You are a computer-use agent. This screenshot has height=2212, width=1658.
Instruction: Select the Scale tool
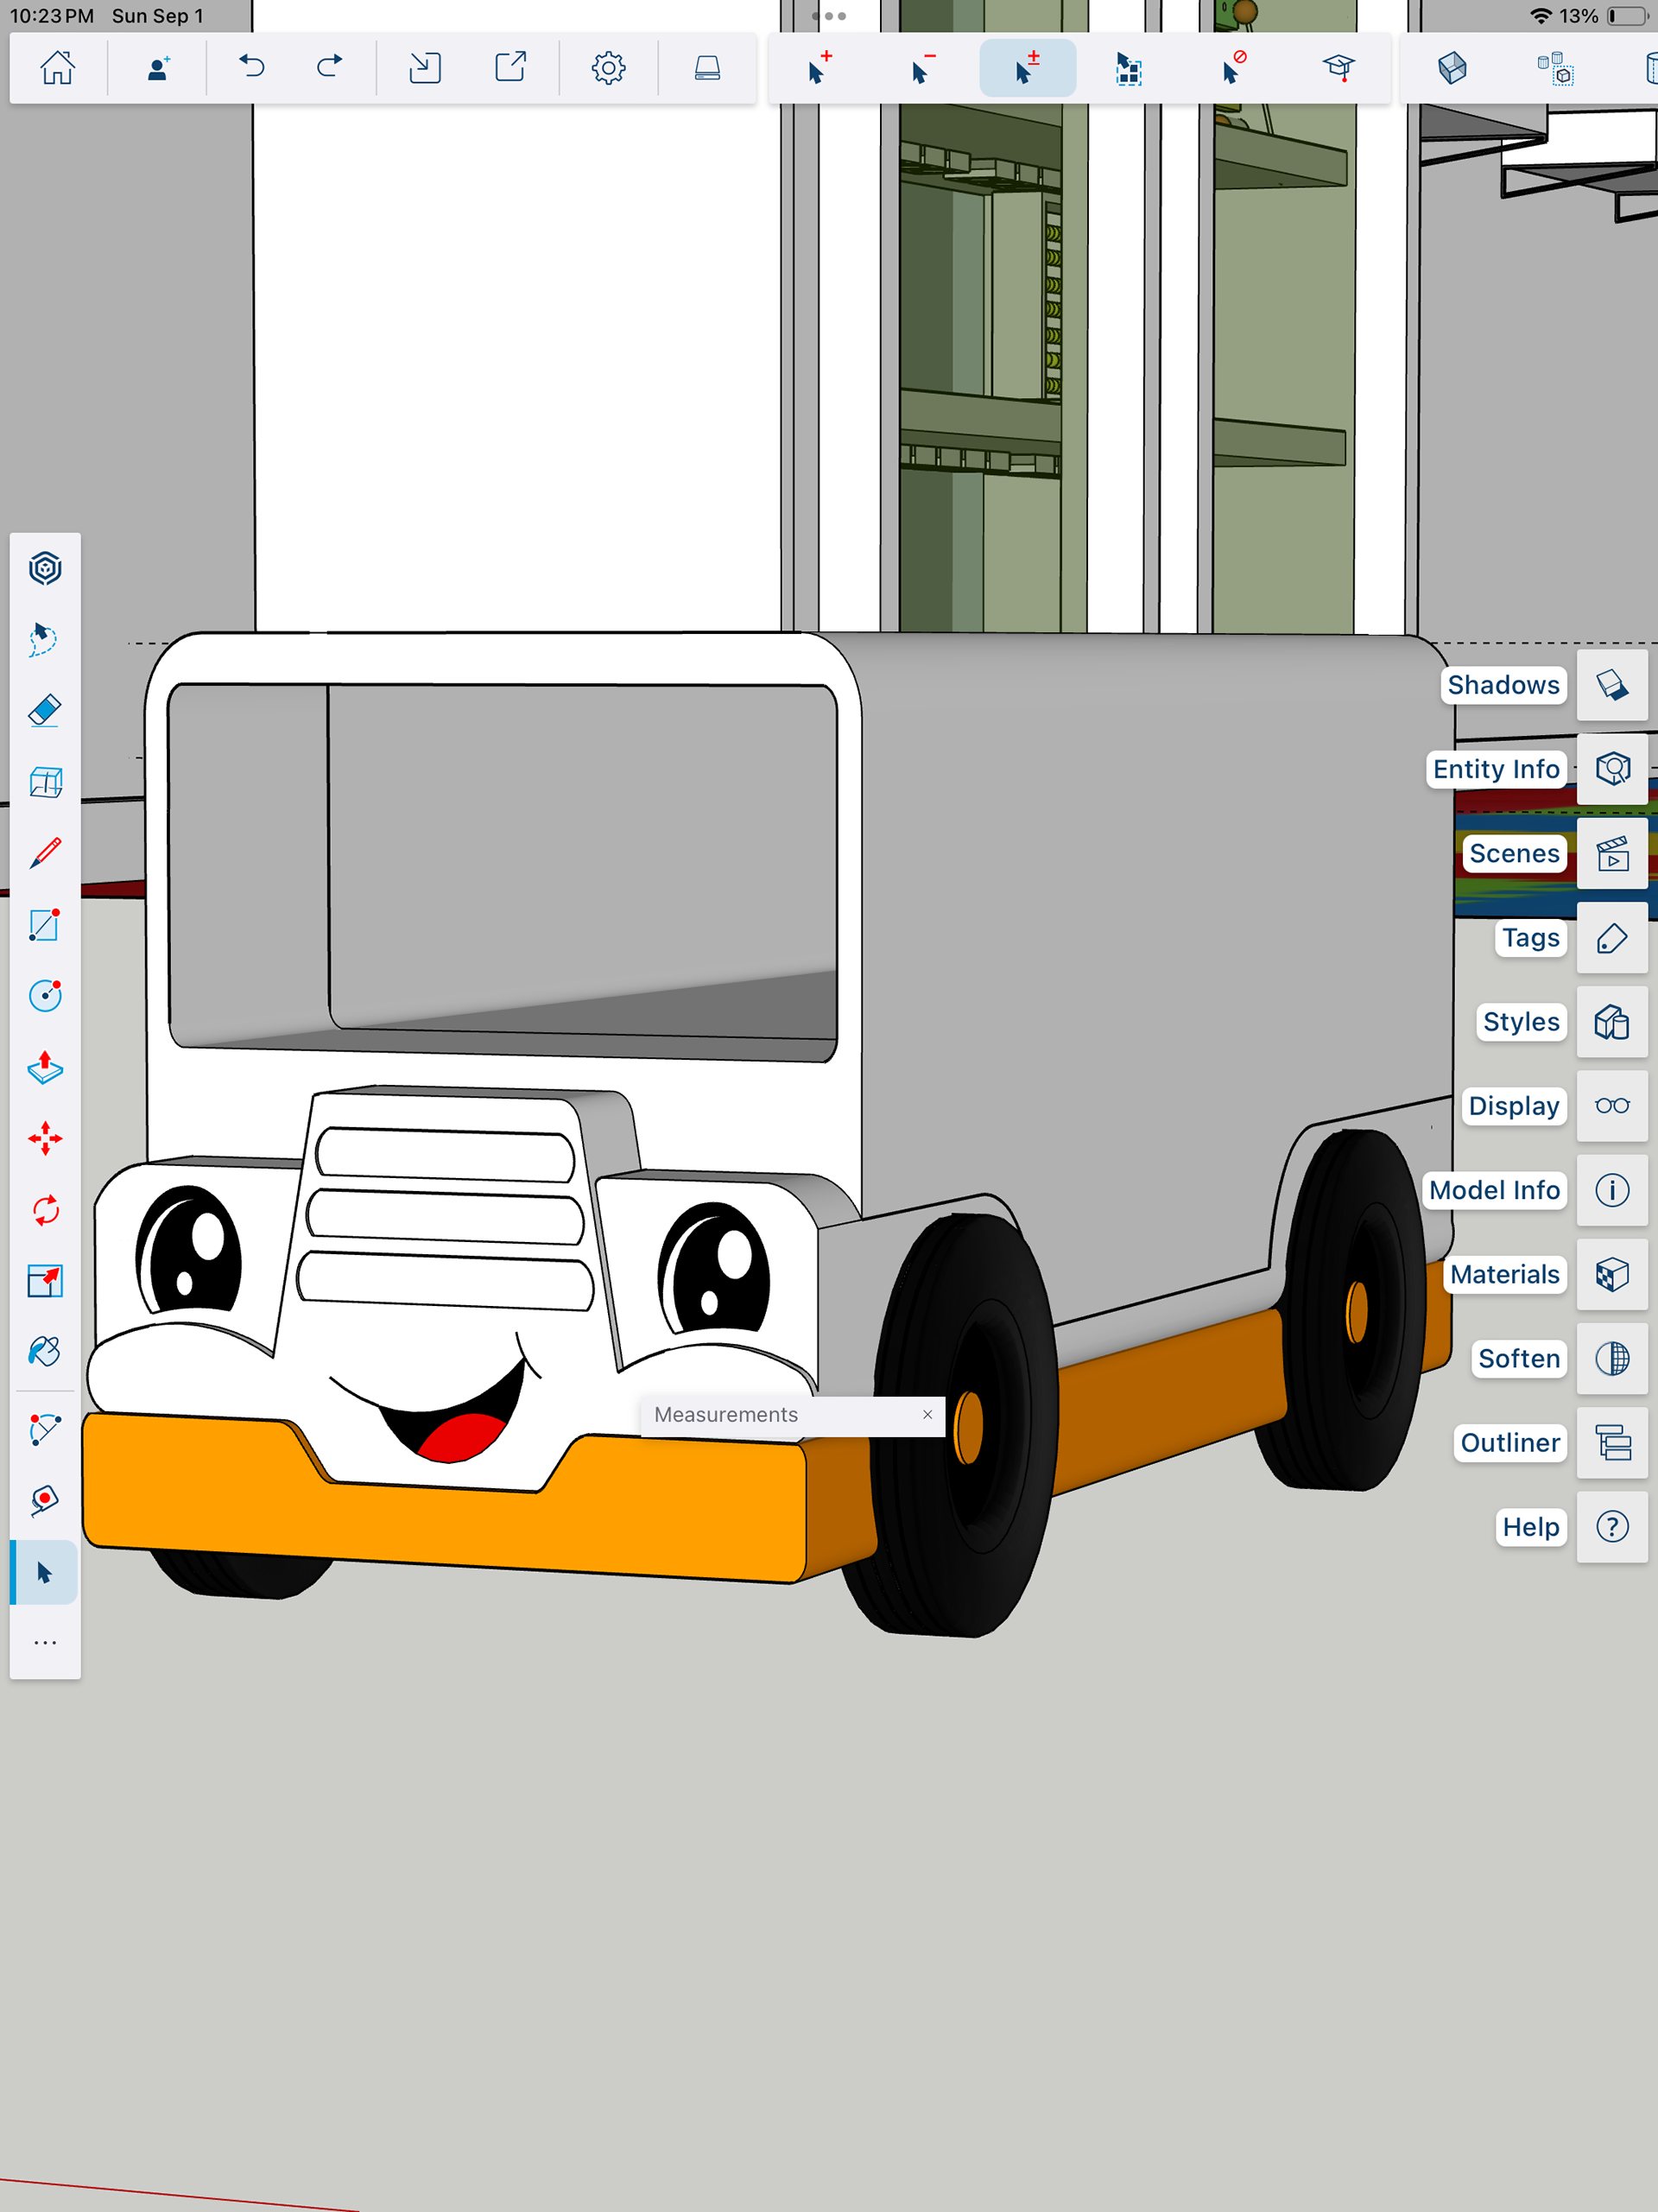coord(45,1281)
